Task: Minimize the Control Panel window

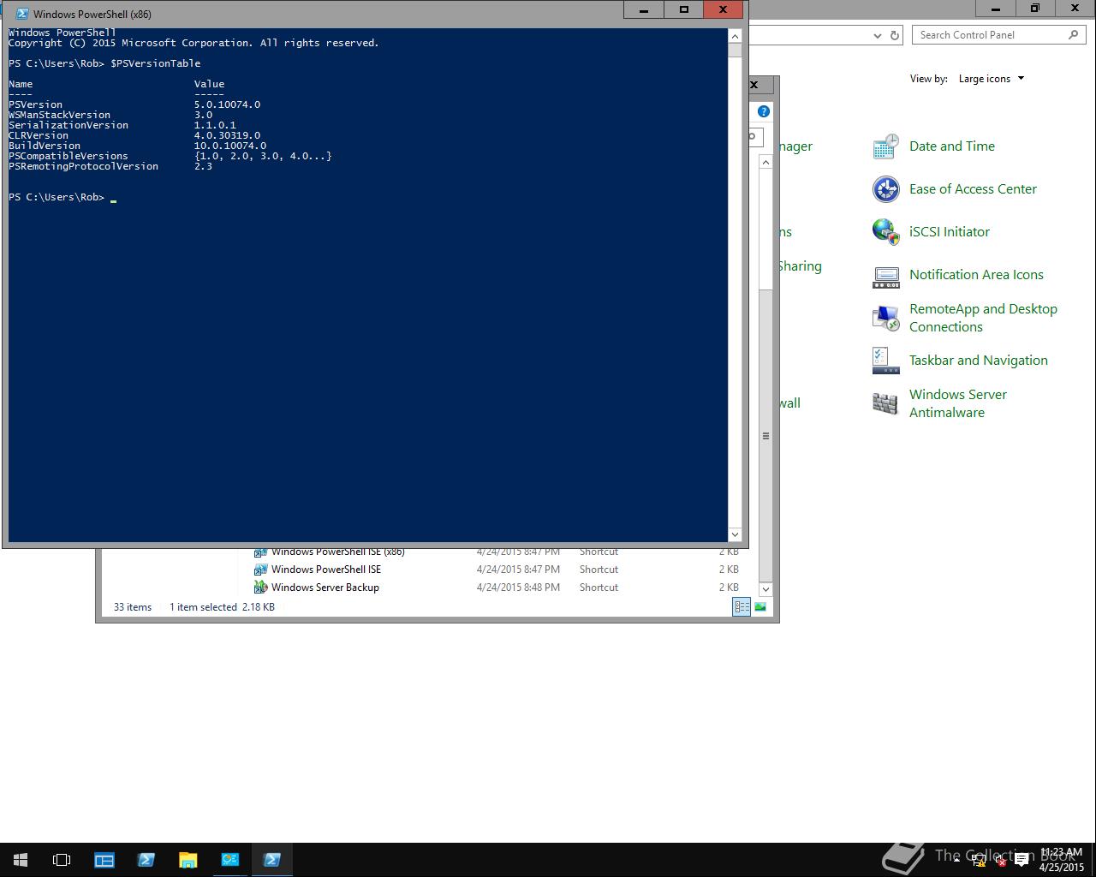Action: point(996,9)
